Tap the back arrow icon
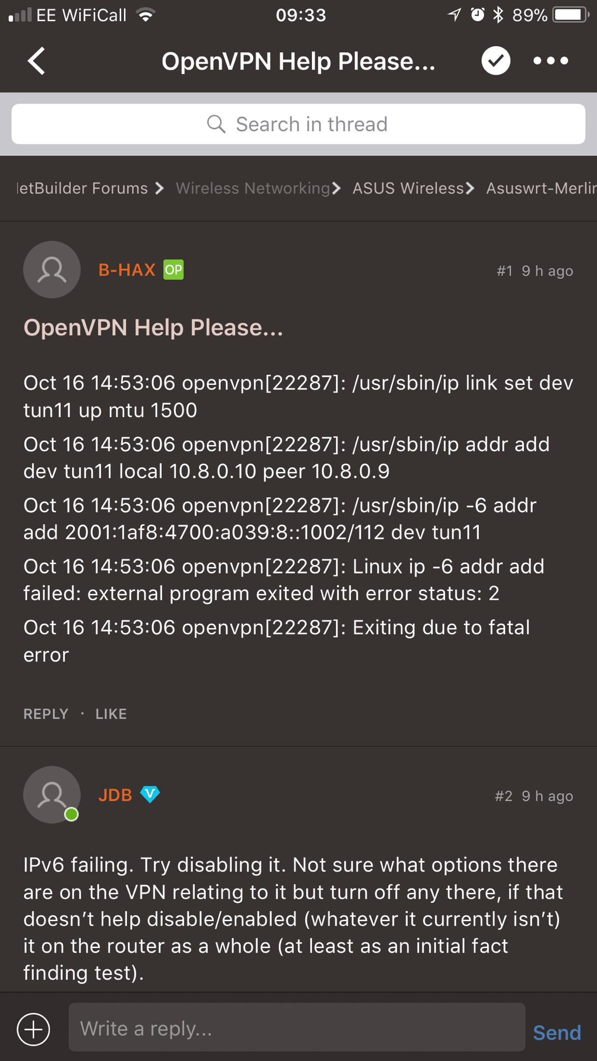The width and height of the screenshot is (597, 1061). point(36,61)
